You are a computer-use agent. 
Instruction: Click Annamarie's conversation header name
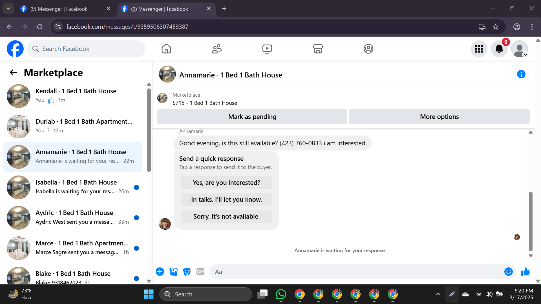pyautogui.click(x=231, y=75)
